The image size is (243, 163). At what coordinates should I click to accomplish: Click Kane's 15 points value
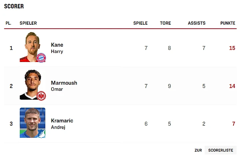point(232,48)
